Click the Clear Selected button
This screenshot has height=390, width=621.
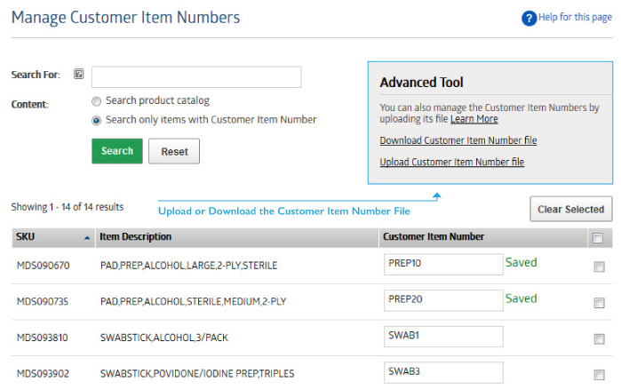[570, 209]
